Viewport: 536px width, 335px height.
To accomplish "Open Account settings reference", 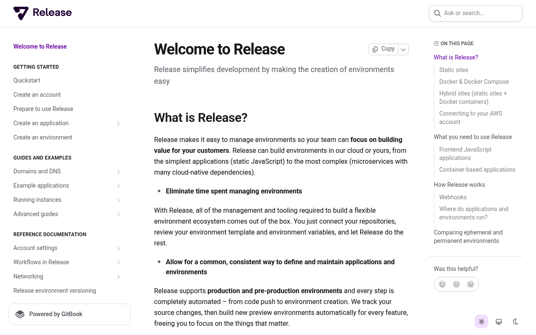I will tap(35, 248).
